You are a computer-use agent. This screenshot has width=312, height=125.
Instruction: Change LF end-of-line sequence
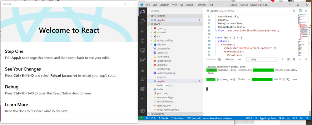pos(256,118)
